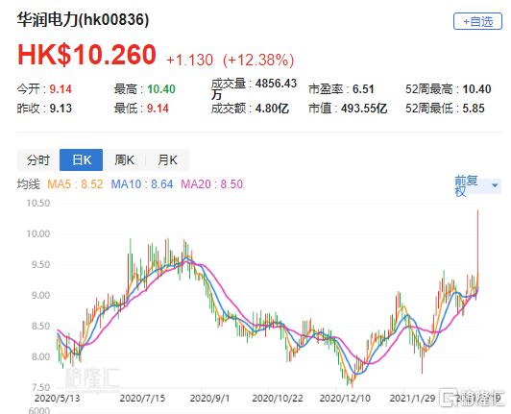Viewport: 511px width, 414px height.
Task: Click the 均线 label
Action: (29, 184)
